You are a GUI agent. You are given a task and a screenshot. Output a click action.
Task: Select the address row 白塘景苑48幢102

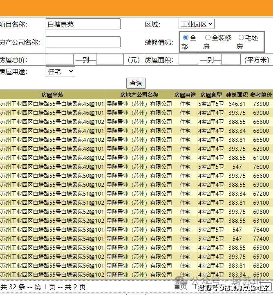coord(52,158)
